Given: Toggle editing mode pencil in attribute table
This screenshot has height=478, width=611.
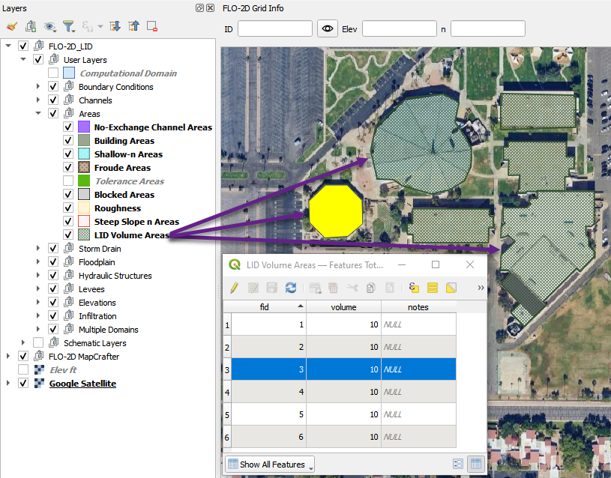Looking at the screenshot, I should click(x=234, y=287).
